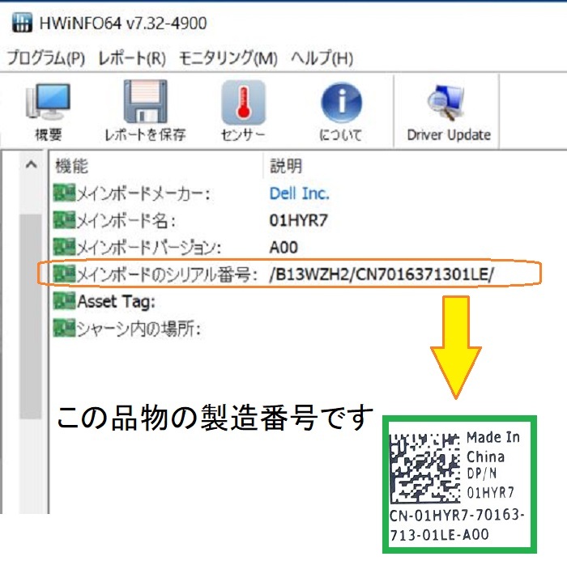Click the 01HYR7 value in the list
Image resolution: width=567 pixels, height=565 pixels.
click(x=298, y=220)
